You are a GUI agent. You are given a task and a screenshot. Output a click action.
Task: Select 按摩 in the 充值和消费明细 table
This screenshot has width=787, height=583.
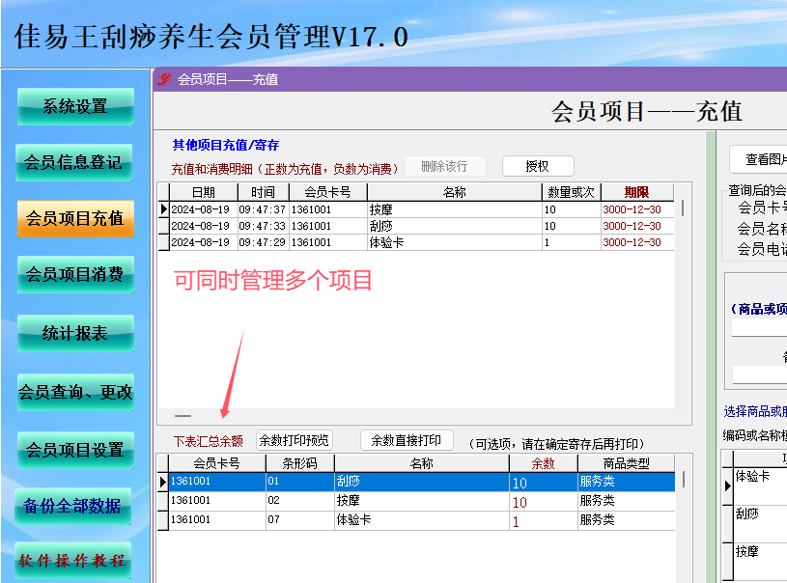(x=454, y=209)
